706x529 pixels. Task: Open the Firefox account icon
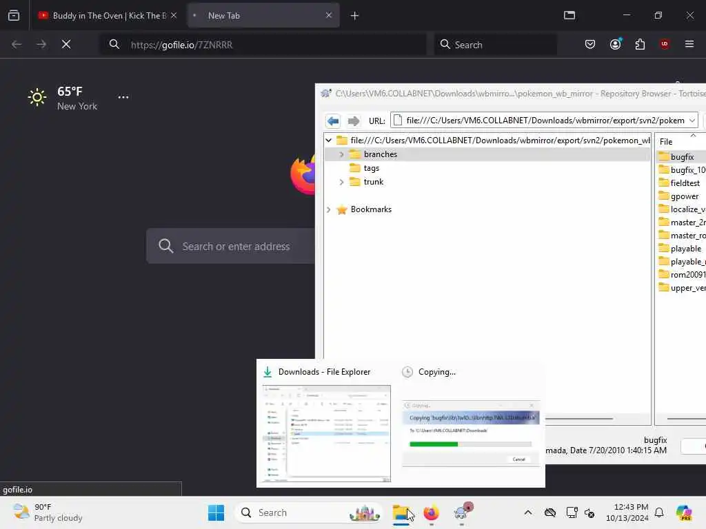pos(615,44)
